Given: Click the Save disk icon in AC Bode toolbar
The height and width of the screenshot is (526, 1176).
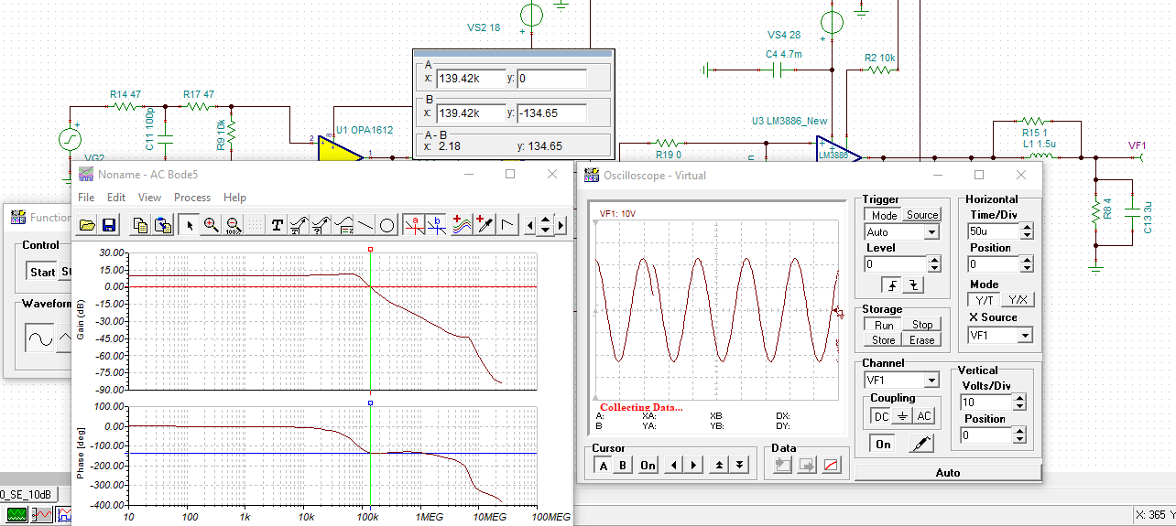Looking at the screenshot, I should 109,224.
